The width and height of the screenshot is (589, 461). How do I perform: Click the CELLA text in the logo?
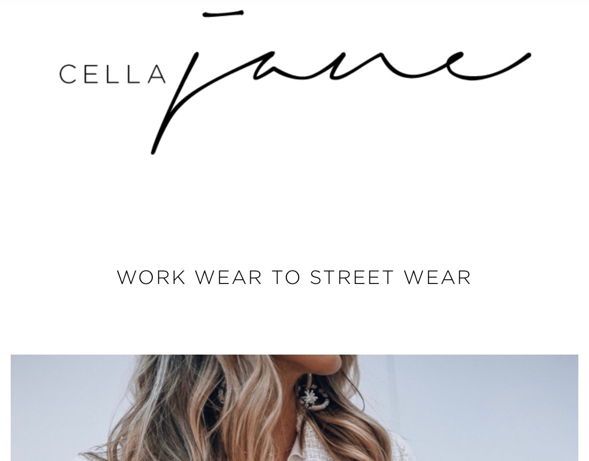pyautogui.click(x=112, y=74)
